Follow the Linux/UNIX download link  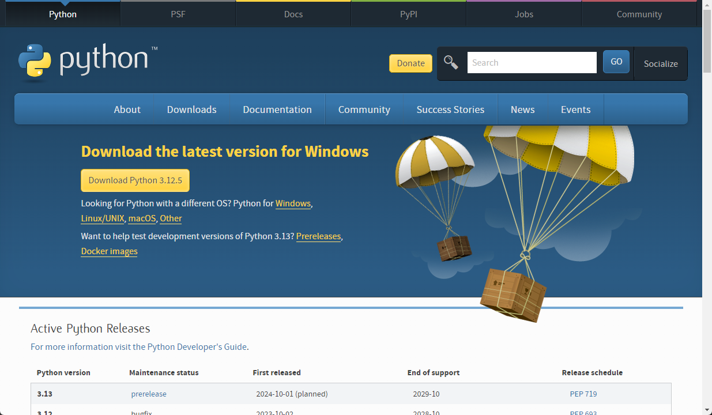pos(102,218)
